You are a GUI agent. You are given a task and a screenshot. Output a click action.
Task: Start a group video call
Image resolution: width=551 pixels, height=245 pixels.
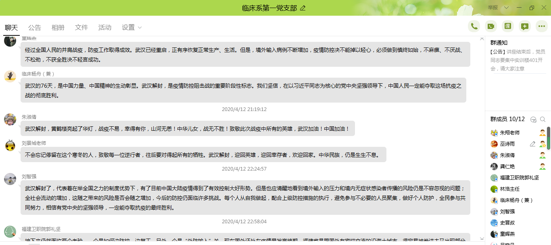coord(491,27)
